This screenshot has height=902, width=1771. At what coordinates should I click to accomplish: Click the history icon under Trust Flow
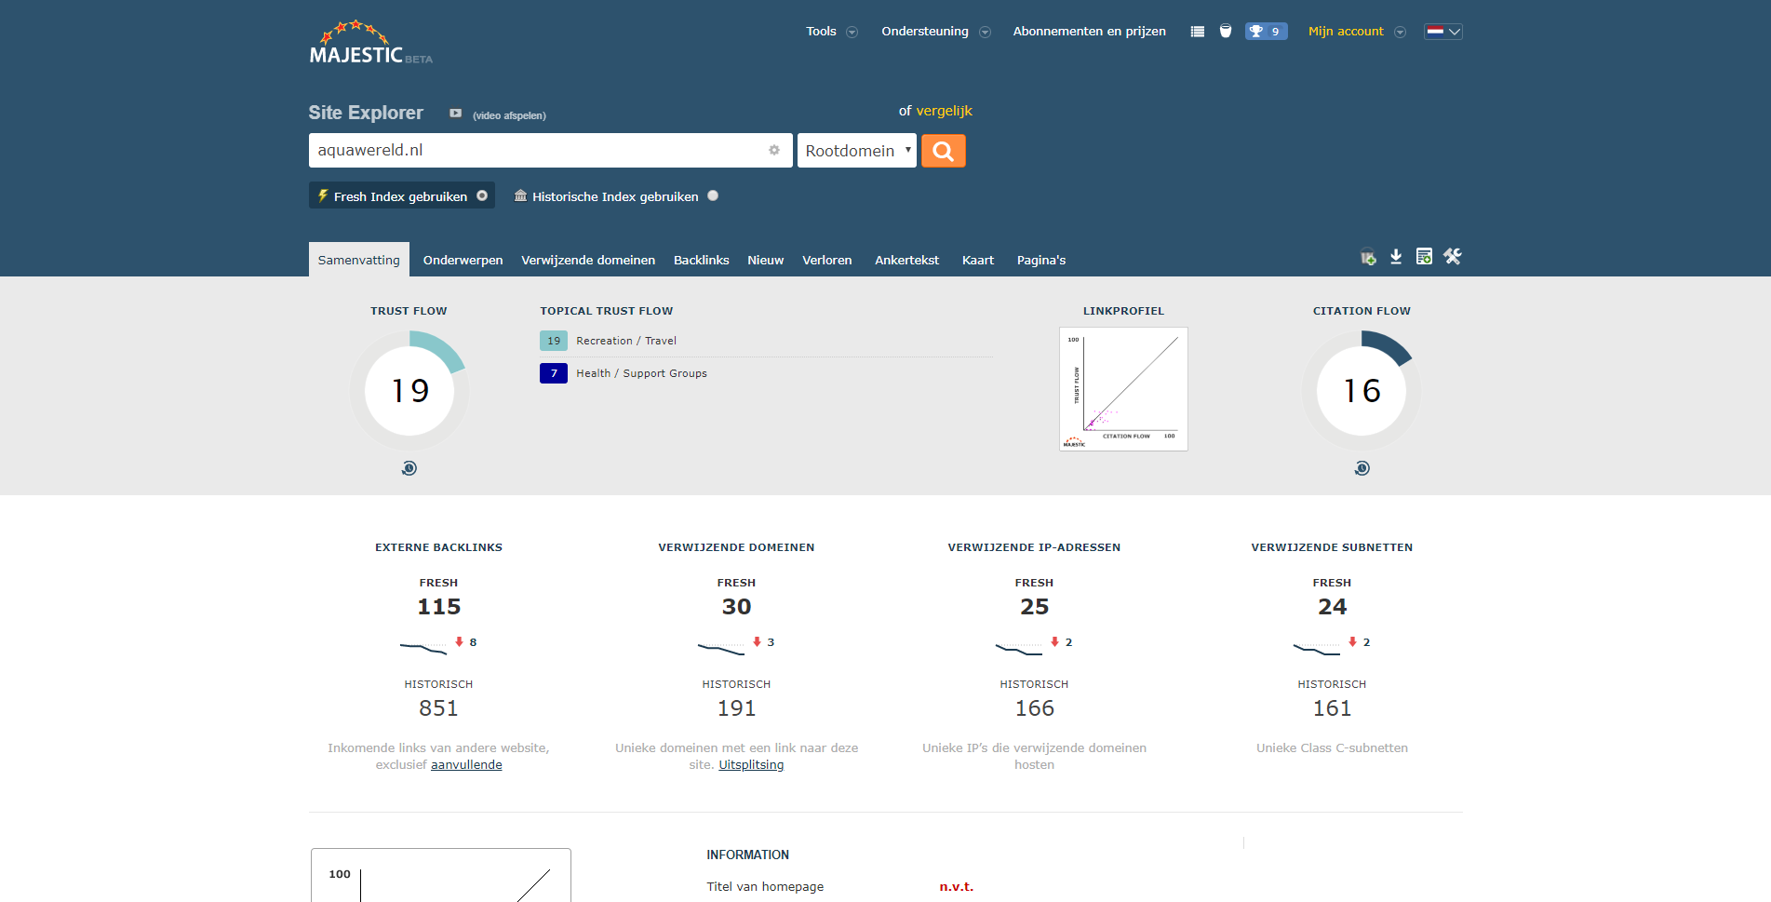point(409,468)
